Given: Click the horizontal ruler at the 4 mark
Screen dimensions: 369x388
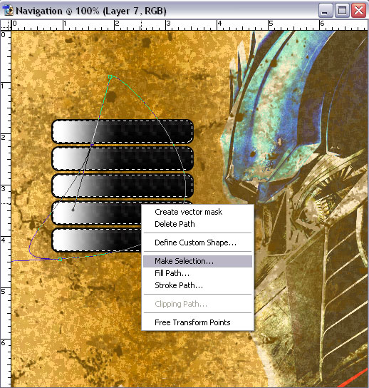Looking at the screenshot, I should 219,25.
